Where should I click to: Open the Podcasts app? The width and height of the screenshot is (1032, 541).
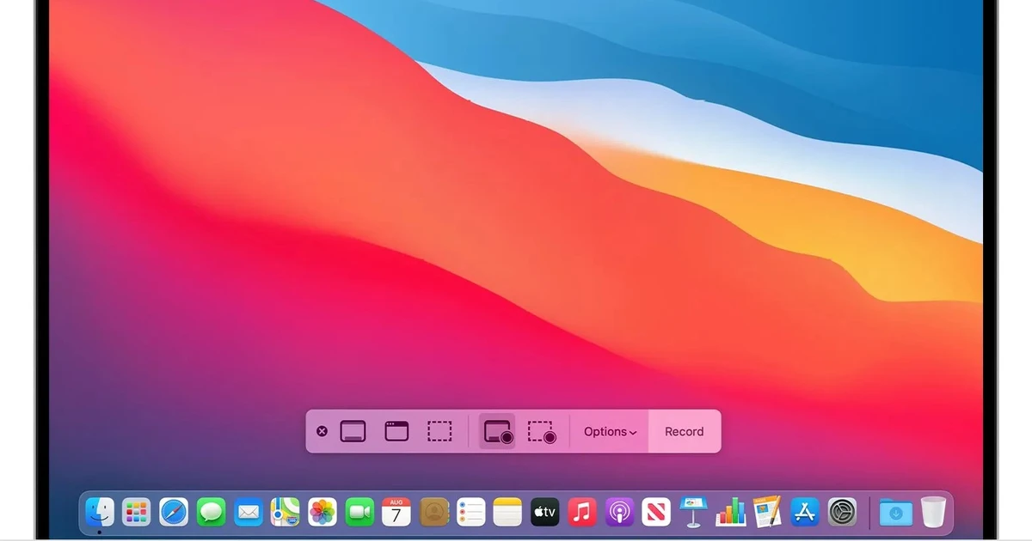(618, 511)
